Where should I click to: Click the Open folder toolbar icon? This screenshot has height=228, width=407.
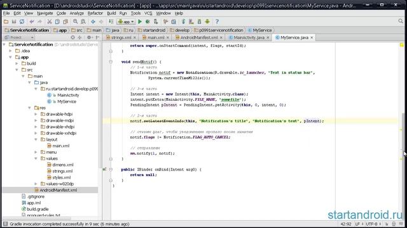coord(6,22)
